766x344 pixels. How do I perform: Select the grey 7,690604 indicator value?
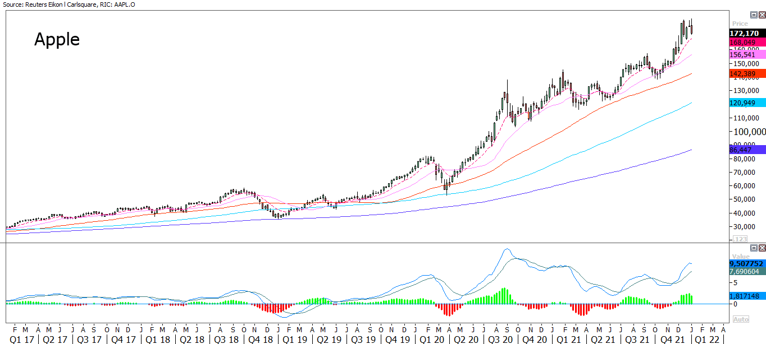pos(747,271)
